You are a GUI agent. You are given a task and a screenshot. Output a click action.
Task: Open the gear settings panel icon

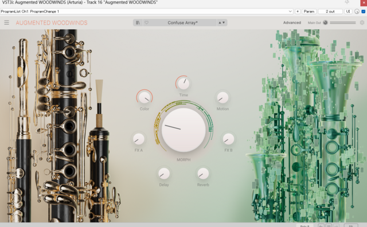tap(362, 22)
